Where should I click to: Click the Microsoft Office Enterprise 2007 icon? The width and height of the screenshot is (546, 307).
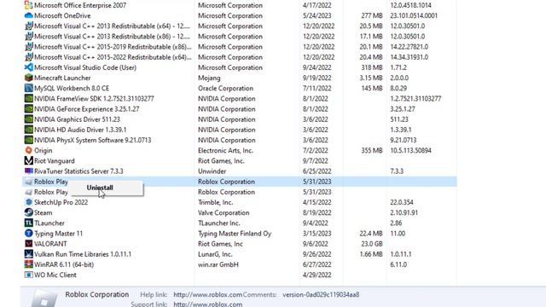(x=28, y=5)
